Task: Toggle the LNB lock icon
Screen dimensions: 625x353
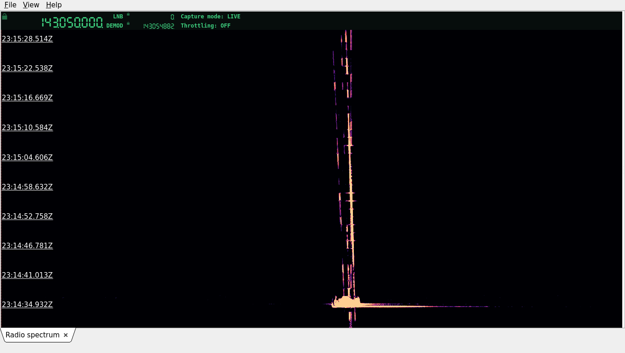Action: tap(128, 14)
